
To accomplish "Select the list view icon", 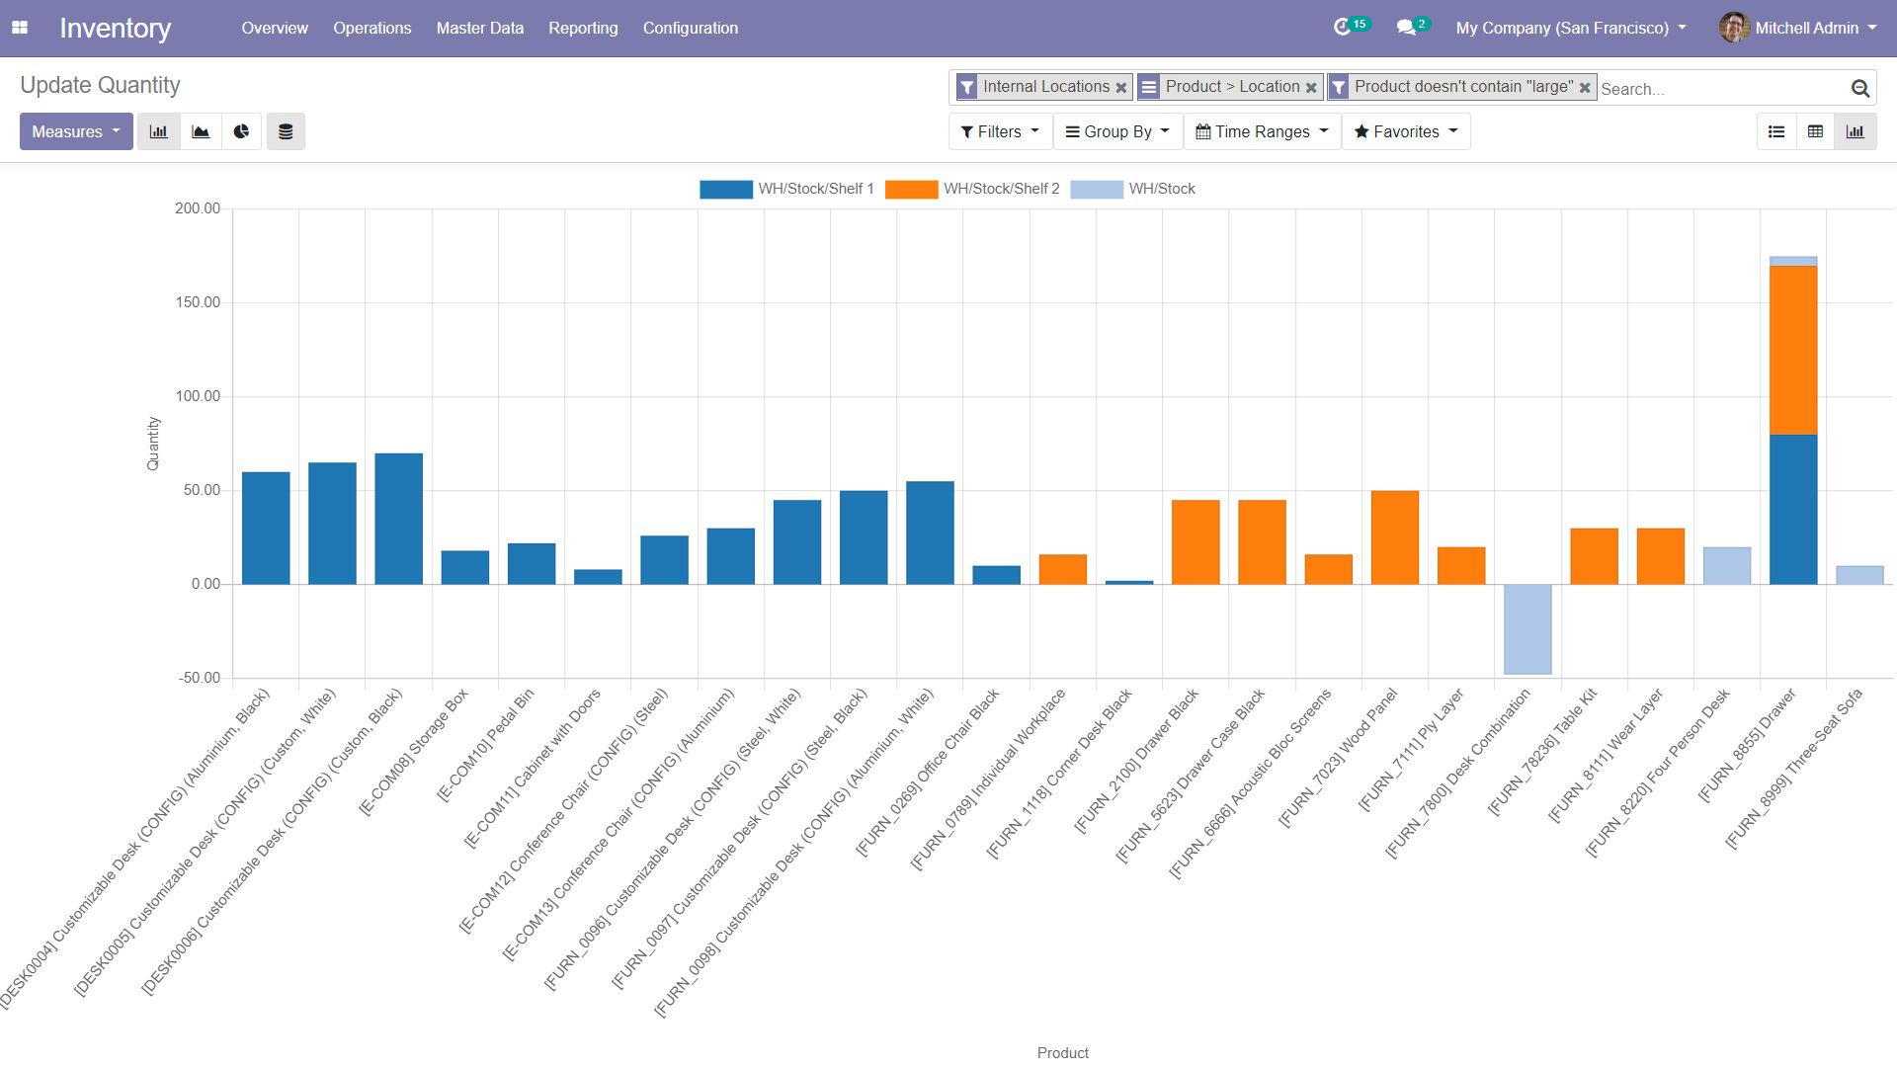I will tap(1774, 131).
